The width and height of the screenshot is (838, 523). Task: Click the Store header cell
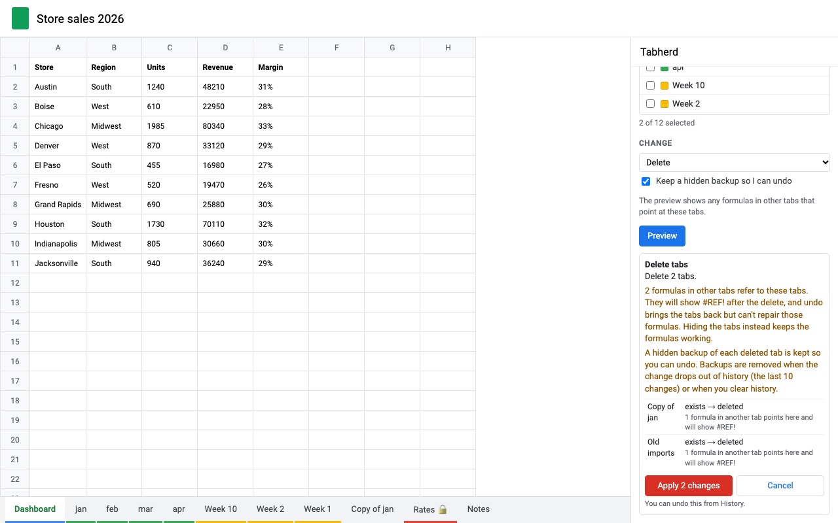(58, 67)
